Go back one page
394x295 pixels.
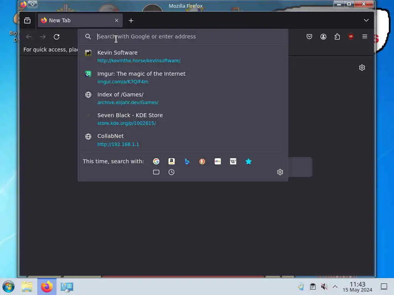(x=29, y=37)
